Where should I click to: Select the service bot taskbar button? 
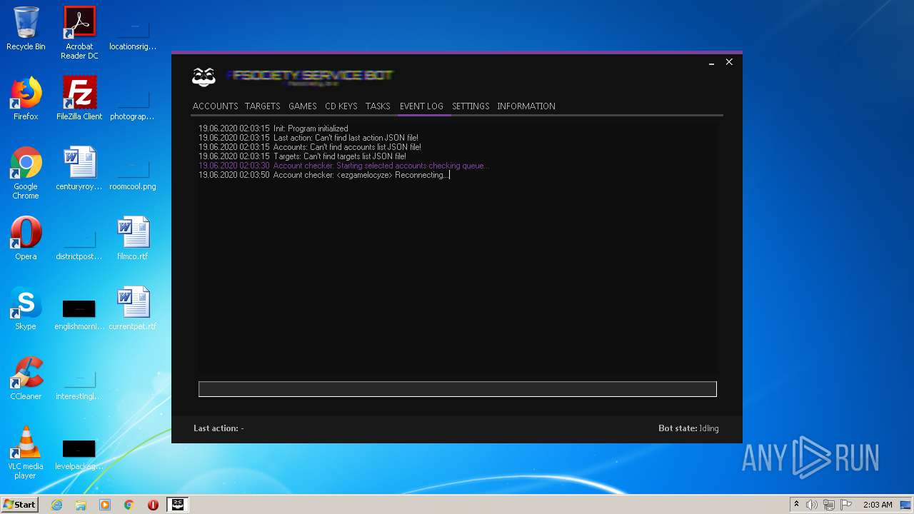(x=177, y=505)
